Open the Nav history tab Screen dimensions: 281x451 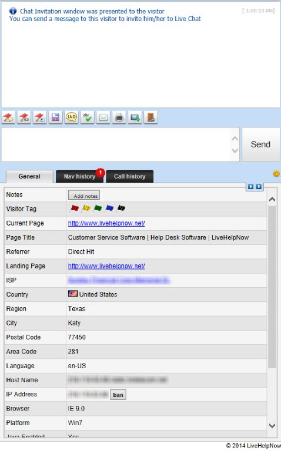tap(80, 176)
